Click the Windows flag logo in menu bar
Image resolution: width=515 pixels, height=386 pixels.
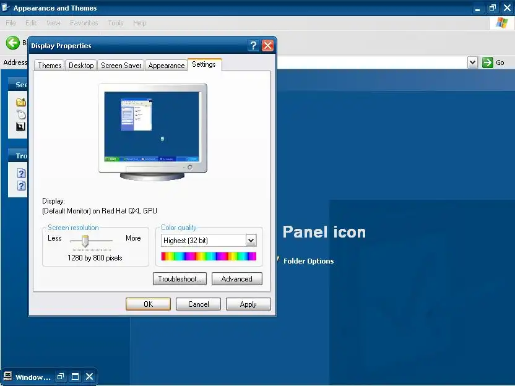(502, 23)
